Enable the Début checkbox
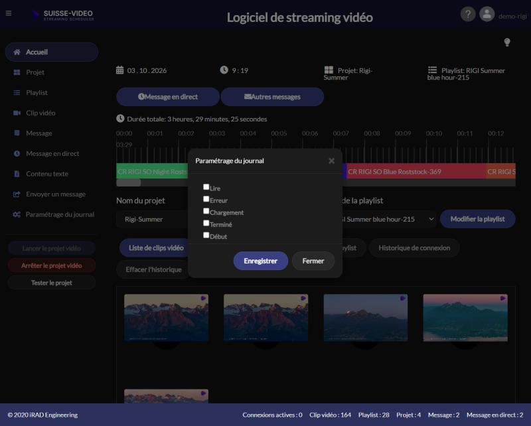This screenshot has width=531, height=426. 206,235
